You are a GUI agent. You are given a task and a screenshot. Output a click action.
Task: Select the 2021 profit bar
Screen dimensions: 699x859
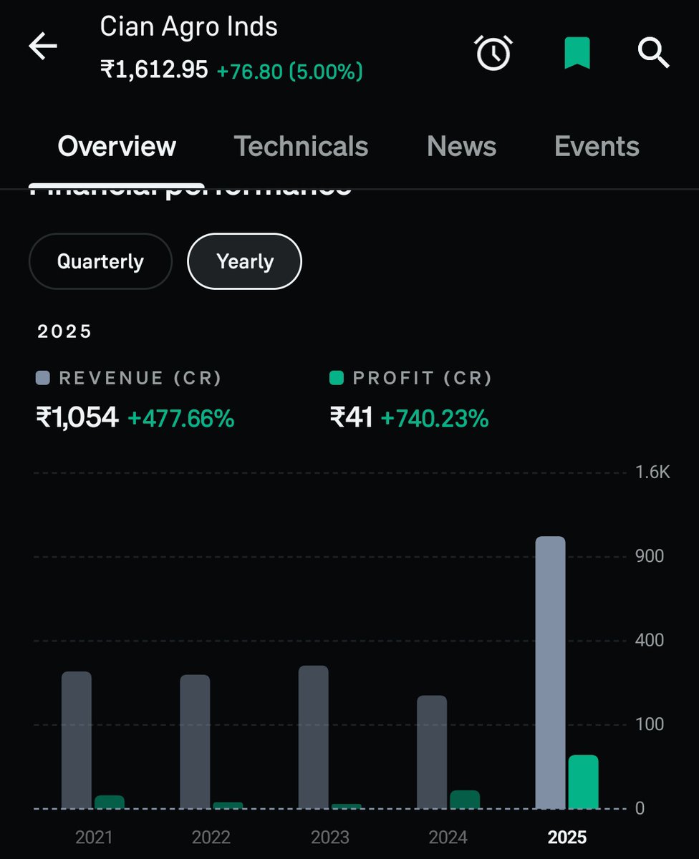(110, 802)
